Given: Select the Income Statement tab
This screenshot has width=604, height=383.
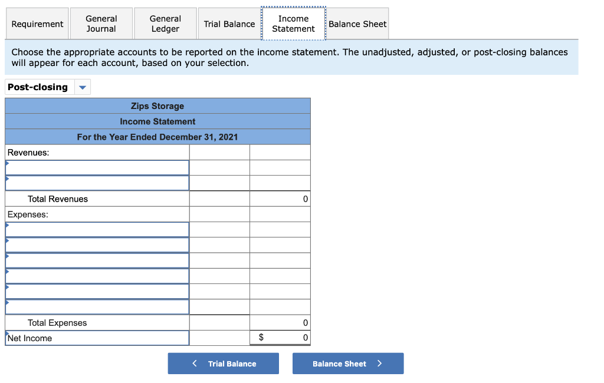Looking at the screenshot, I should 293,24.
